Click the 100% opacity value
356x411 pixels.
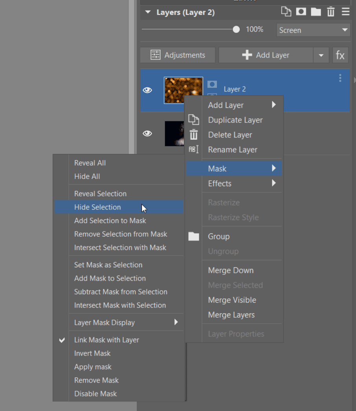click(255, 30)
